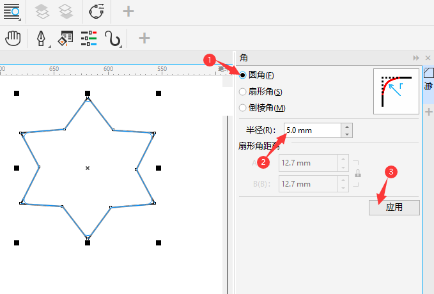Click the corner preview thumbnail
Viewport: 434px width, 294px height.
(x=396, y=91)
